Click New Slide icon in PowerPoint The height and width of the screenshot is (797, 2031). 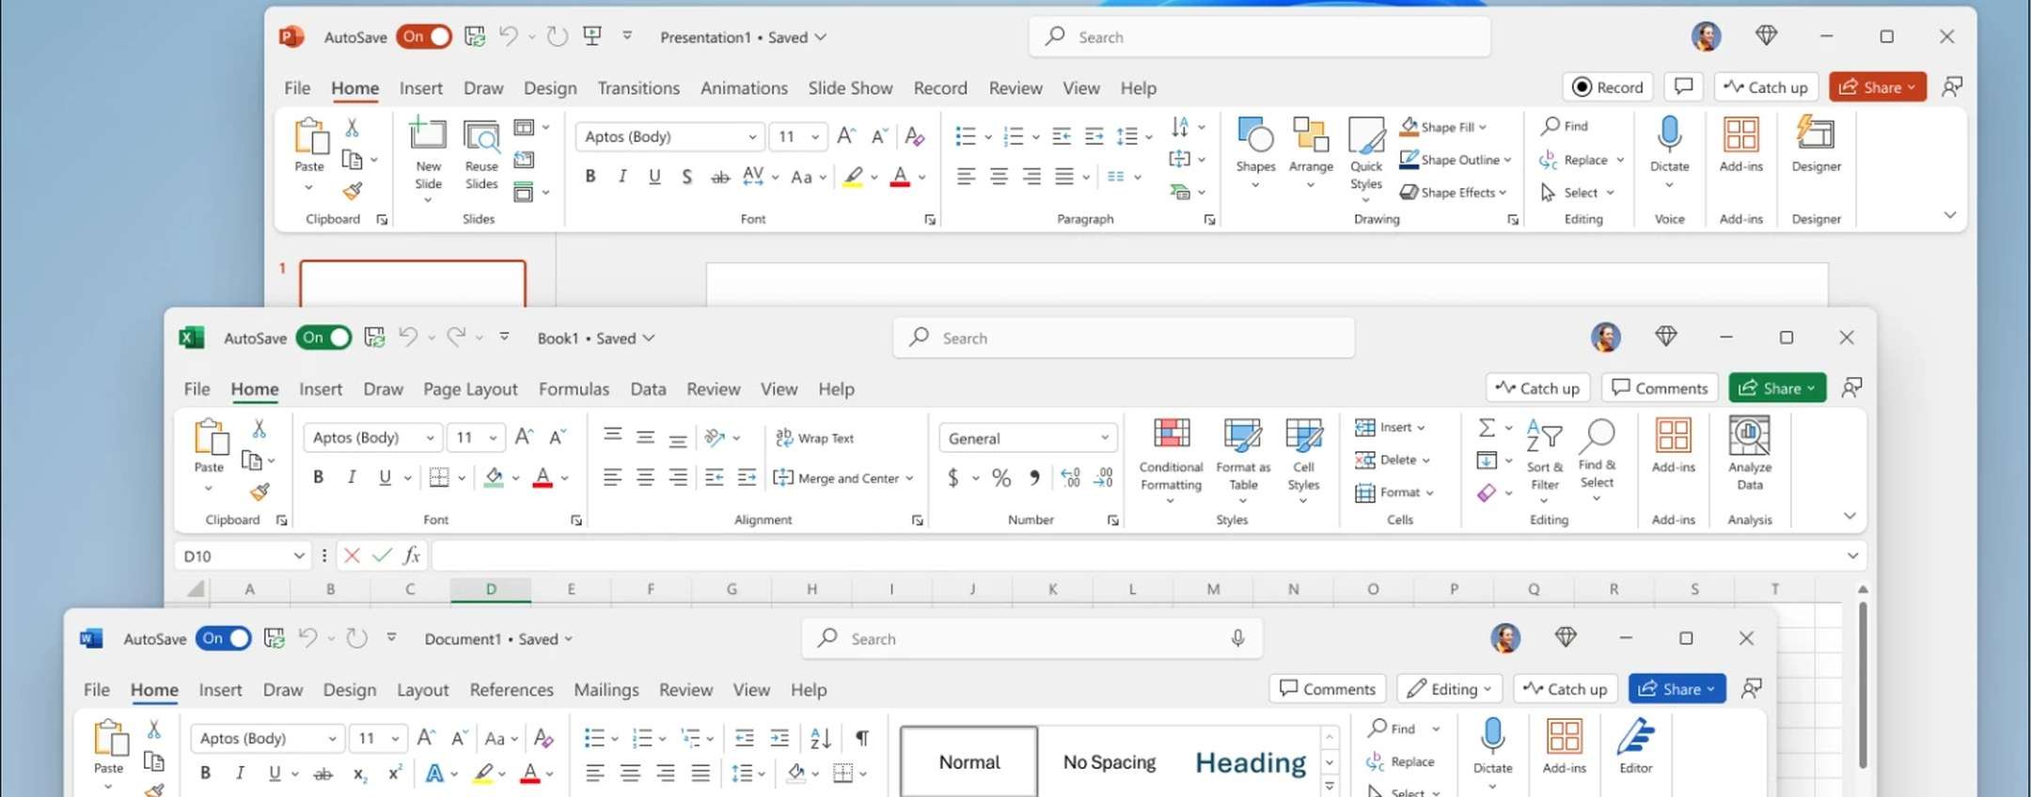pyautogui.click(x=428, y=134)
